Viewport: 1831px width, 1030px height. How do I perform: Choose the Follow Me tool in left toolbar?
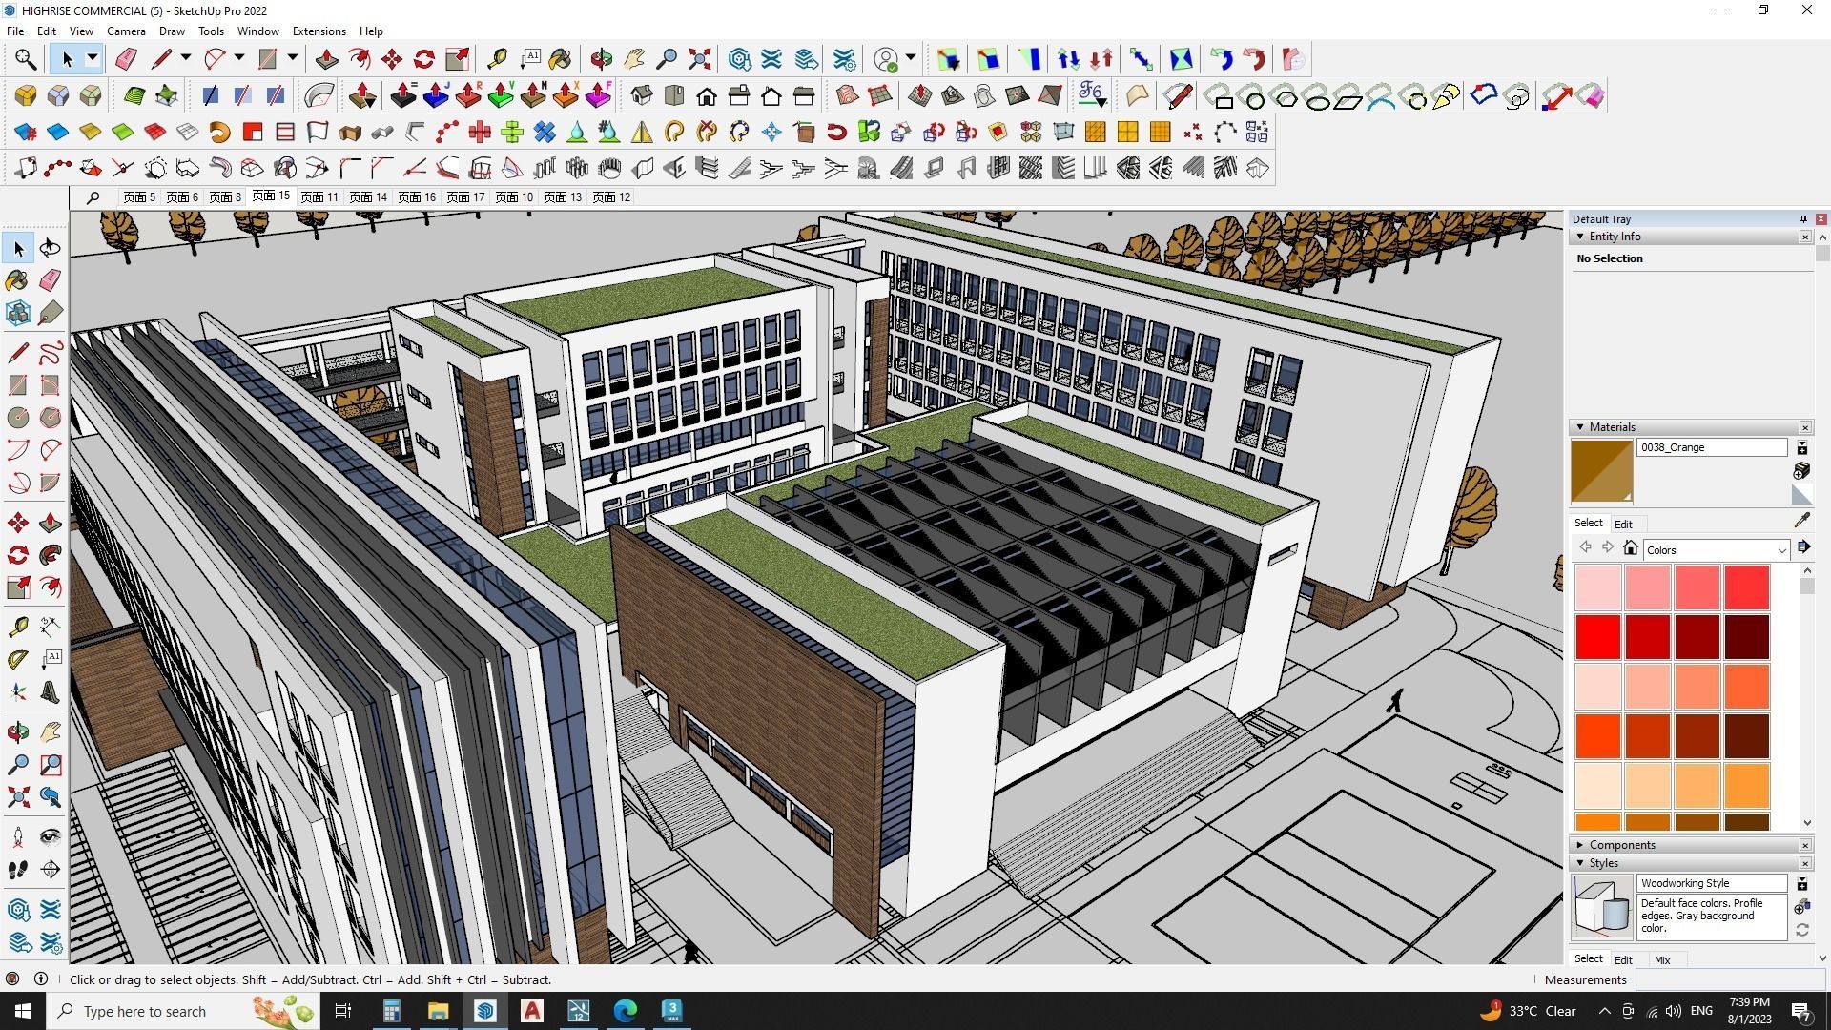click(51, 555)
